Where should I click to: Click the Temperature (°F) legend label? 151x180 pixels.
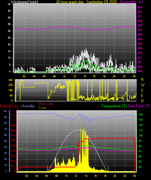point(114,106)
